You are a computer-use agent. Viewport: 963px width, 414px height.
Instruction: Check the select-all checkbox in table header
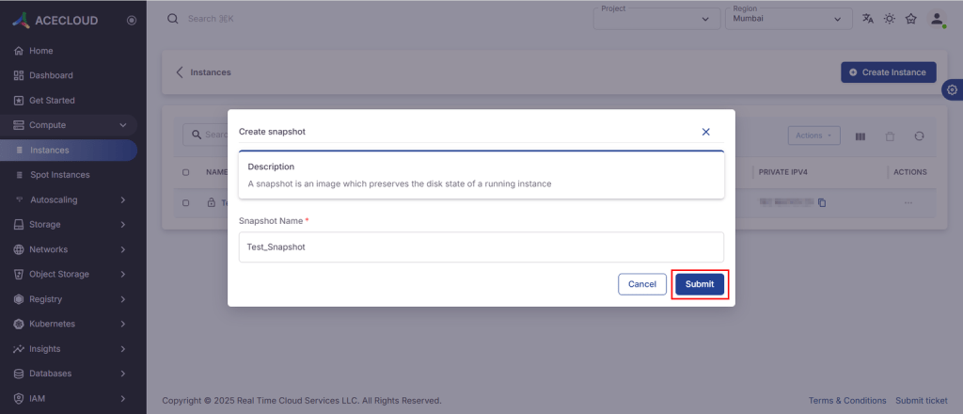tap(185, 172)
